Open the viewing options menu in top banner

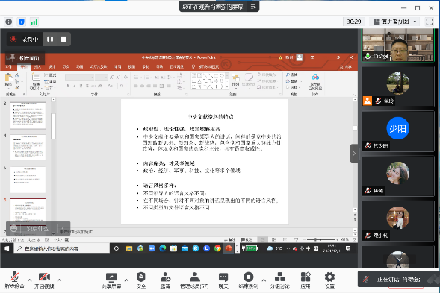pyautogui.click(x=253, y=7)
